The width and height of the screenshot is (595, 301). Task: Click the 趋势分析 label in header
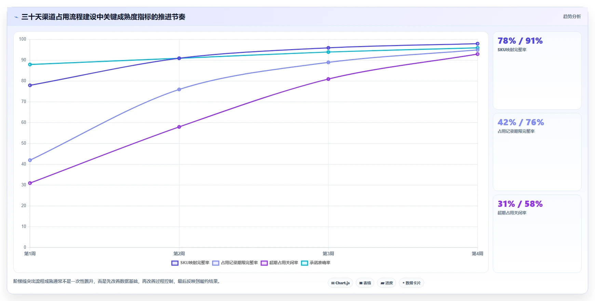point(572,16)
